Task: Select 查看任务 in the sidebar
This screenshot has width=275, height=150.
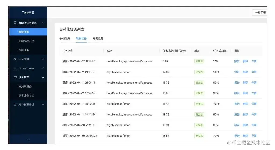Action: coord(28,32)
